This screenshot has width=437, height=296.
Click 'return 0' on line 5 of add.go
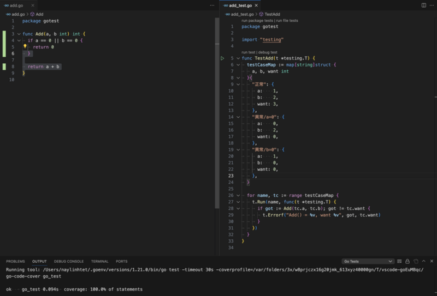44,47
